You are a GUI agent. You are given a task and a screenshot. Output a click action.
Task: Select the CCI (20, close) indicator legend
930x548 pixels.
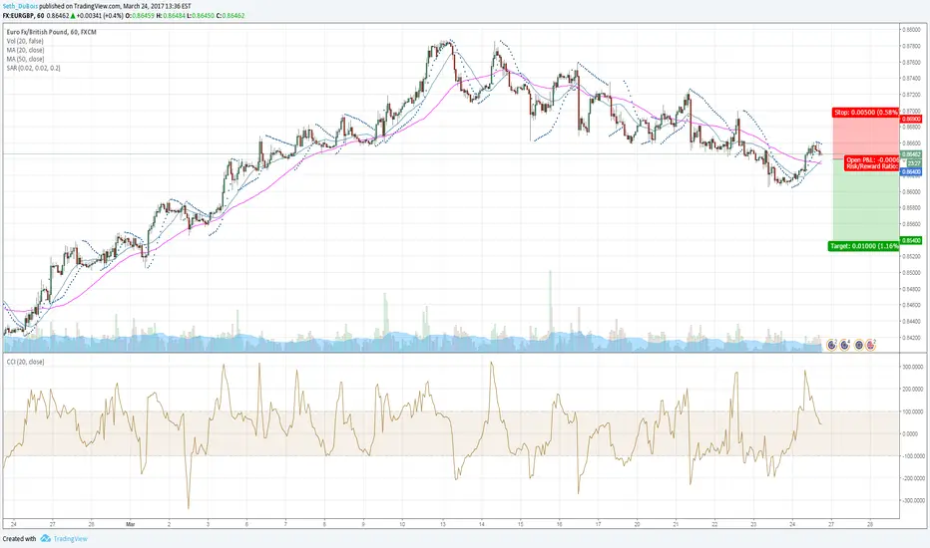(25, 362)
